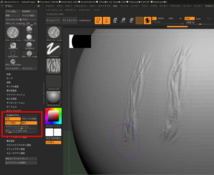Open the MatCap Gray material picker
The image size is (214, 175).
(53, 99)
